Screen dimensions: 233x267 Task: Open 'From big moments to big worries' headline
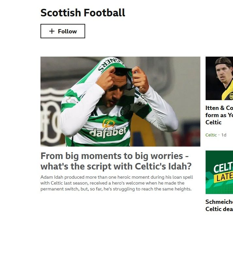tap(116, 161)
